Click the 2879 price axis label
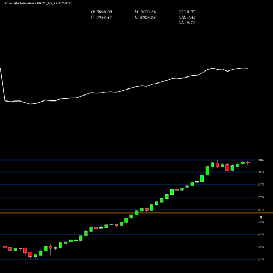Screen dimensions: 273x273 [261, 185]
